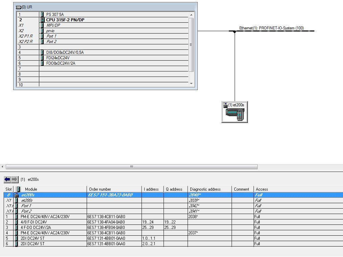This screenshot has height=257, width=343.
Task: Click module icon in slot 1 PM-E row
Action: 16,216
